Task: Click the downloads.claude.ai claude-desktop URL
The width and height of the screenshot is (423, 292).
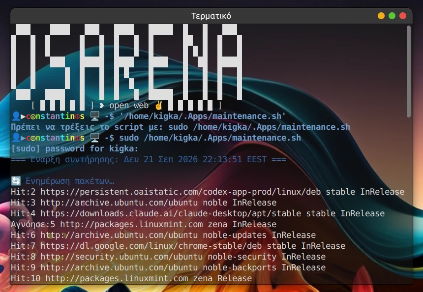Action: click(x=171, y=213)
